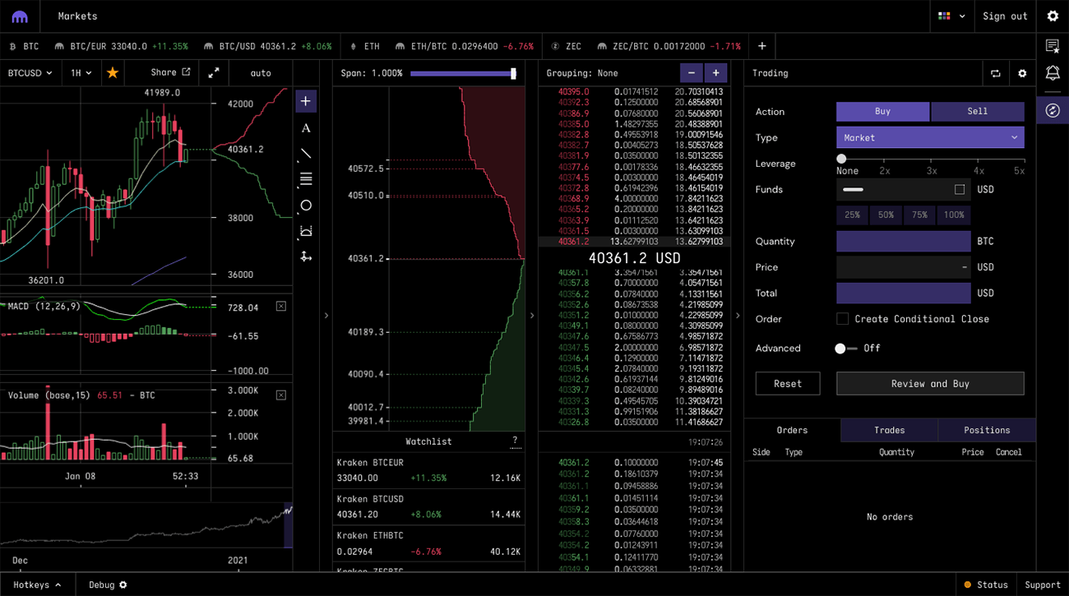Tick the Funds checkbox beside USD

coord(960,189)
